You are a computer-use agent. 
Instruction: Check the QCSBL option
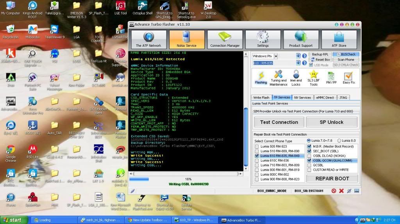tap(309, 165)
